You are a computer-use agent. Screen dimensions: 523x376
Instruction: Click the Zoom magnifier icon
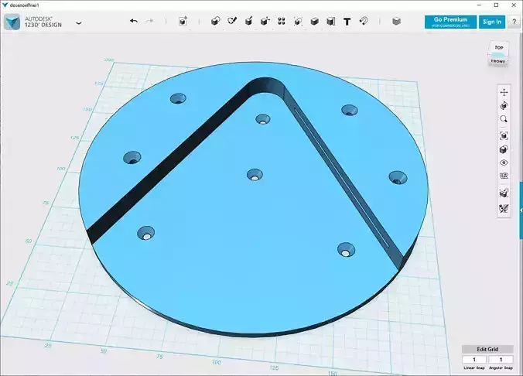coord(504,119)
